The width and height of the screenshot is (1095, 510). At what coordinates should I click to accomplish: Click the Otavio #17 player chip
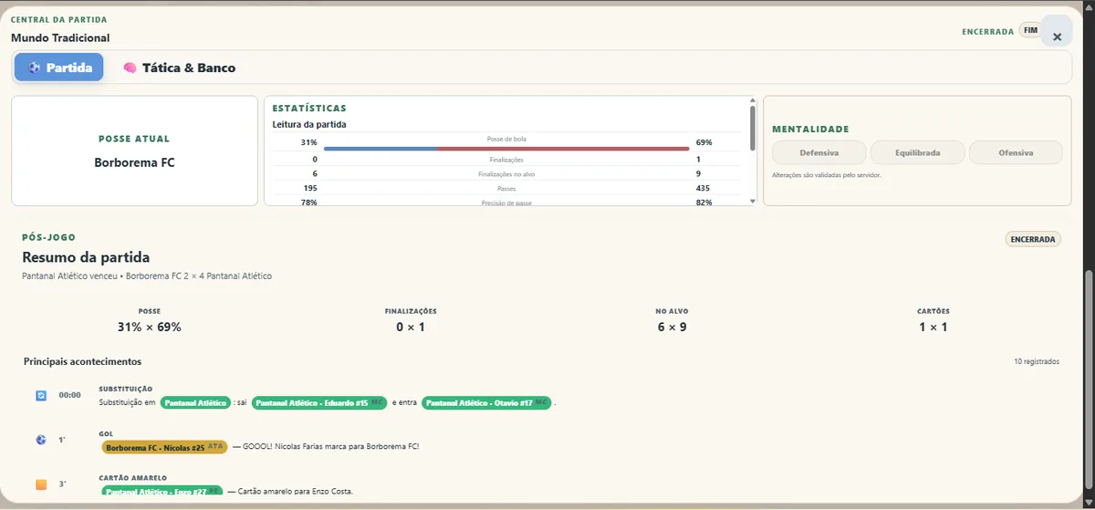(486, 402)
